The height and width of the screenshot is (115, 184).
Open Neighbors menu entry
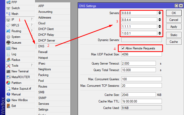(x=53, y=69)
